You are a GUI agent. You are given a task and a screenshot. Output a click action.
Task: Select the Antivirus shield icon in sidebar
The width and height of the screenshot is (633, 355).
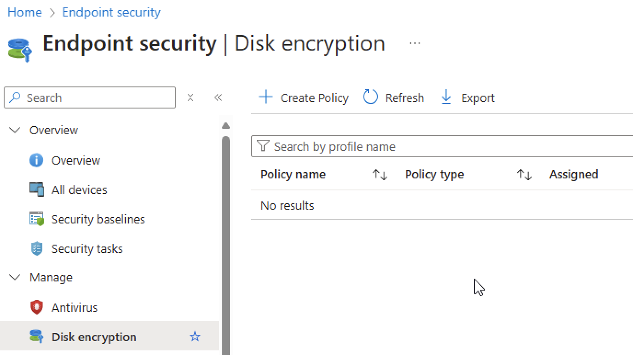[x=36, y=307]
